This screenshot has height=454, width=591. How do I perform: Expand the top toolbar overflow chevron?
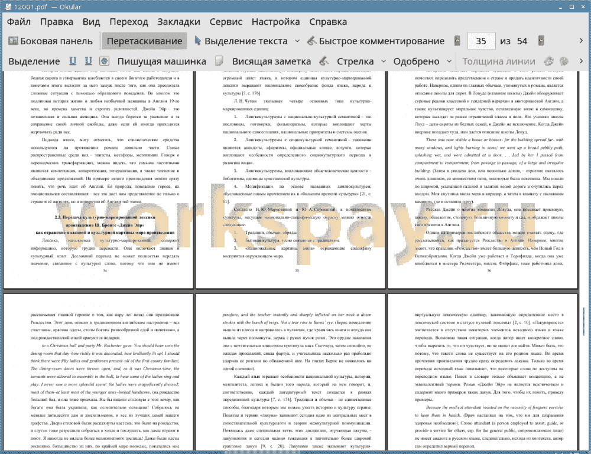pyautogui.click(x=581, y=41)
